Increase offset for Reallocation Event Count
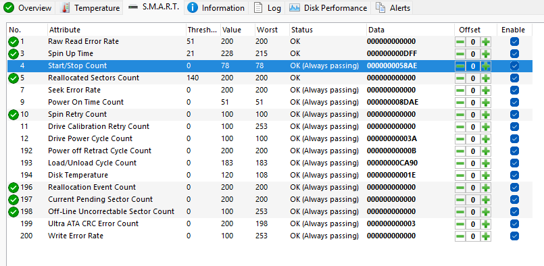This screenshot has height=266, width=544. (486, 188)
